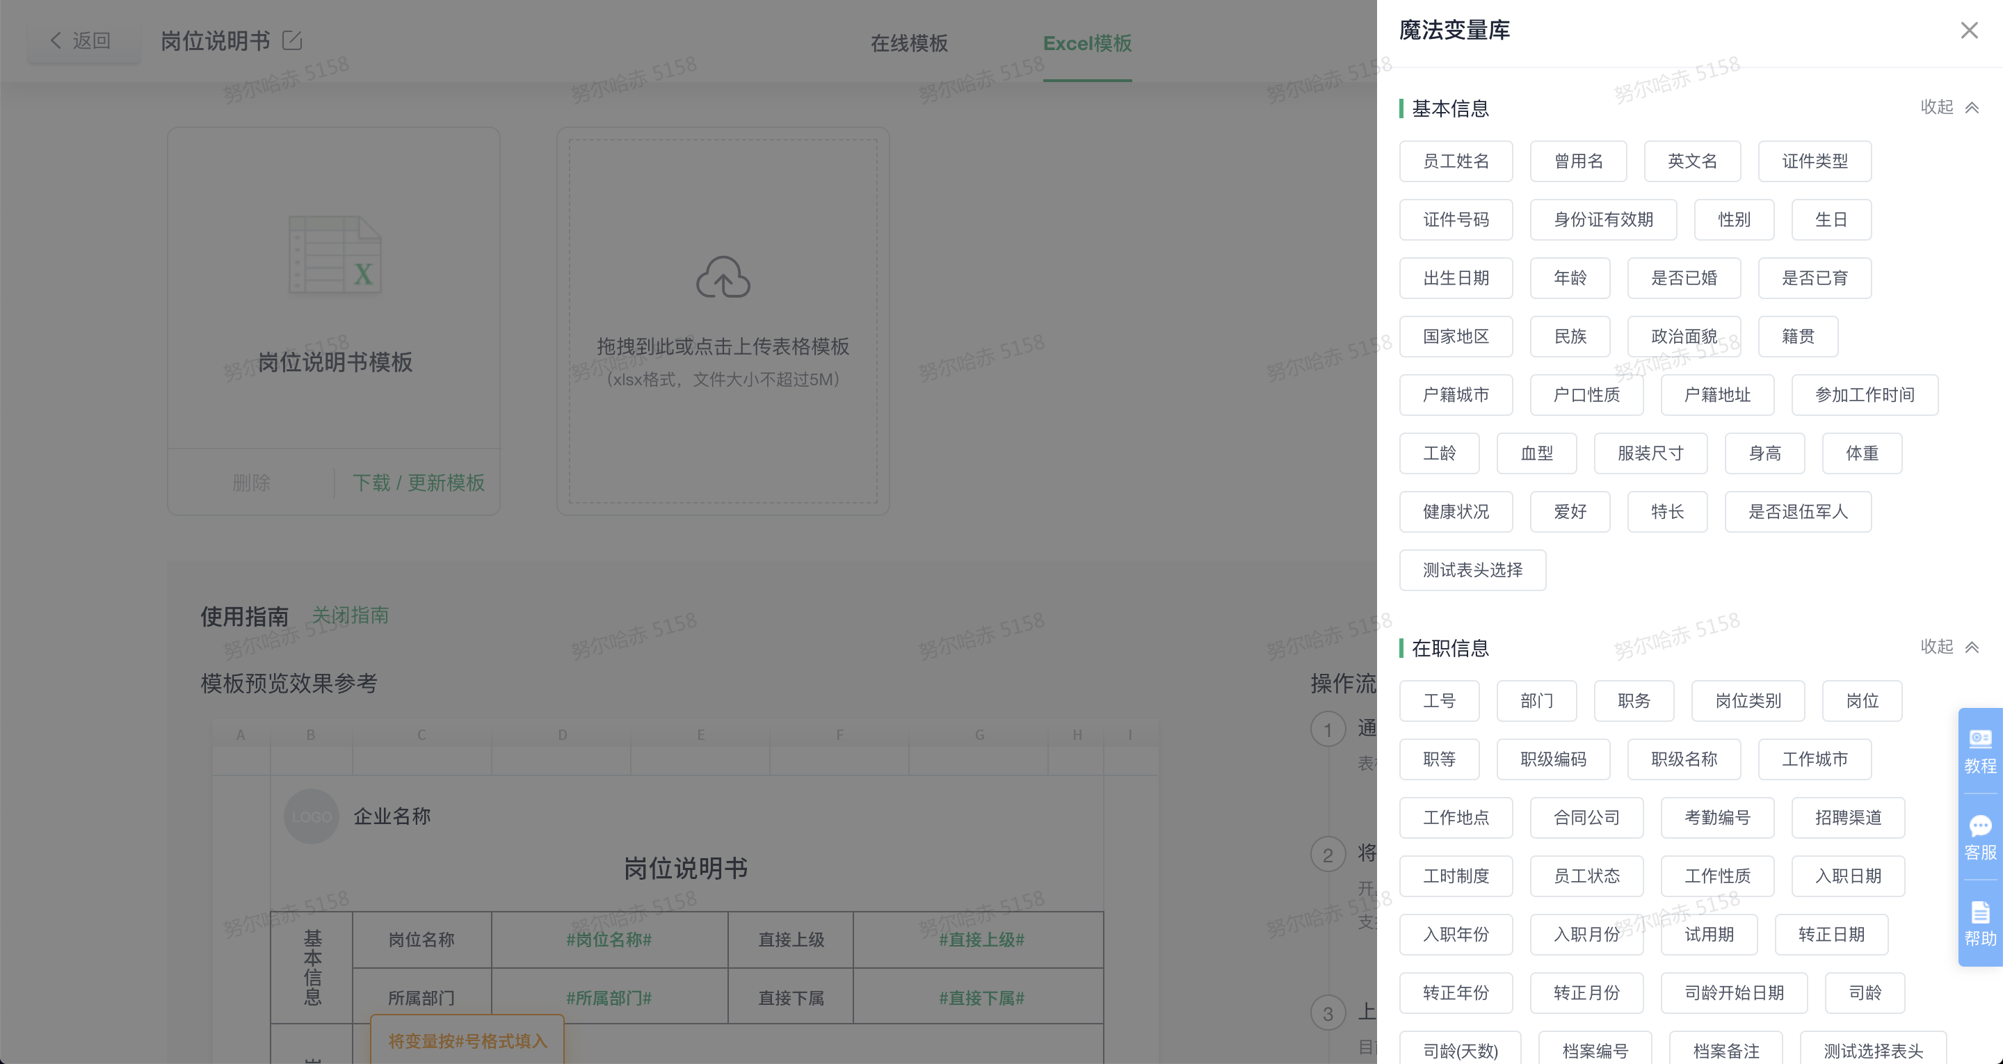The height and width of the screenshot is (1064, 2003).
Task: Select the 性别 variable tag
Action: click(1734, 219)
